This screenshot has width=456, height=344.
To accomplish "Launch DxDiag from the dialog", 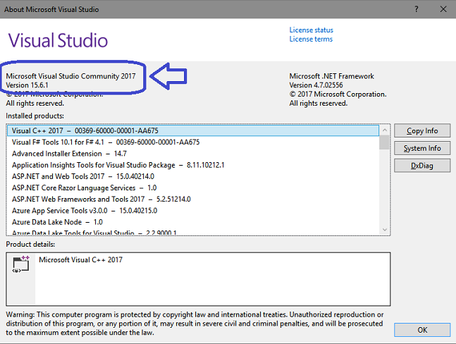I will (422, 166).
